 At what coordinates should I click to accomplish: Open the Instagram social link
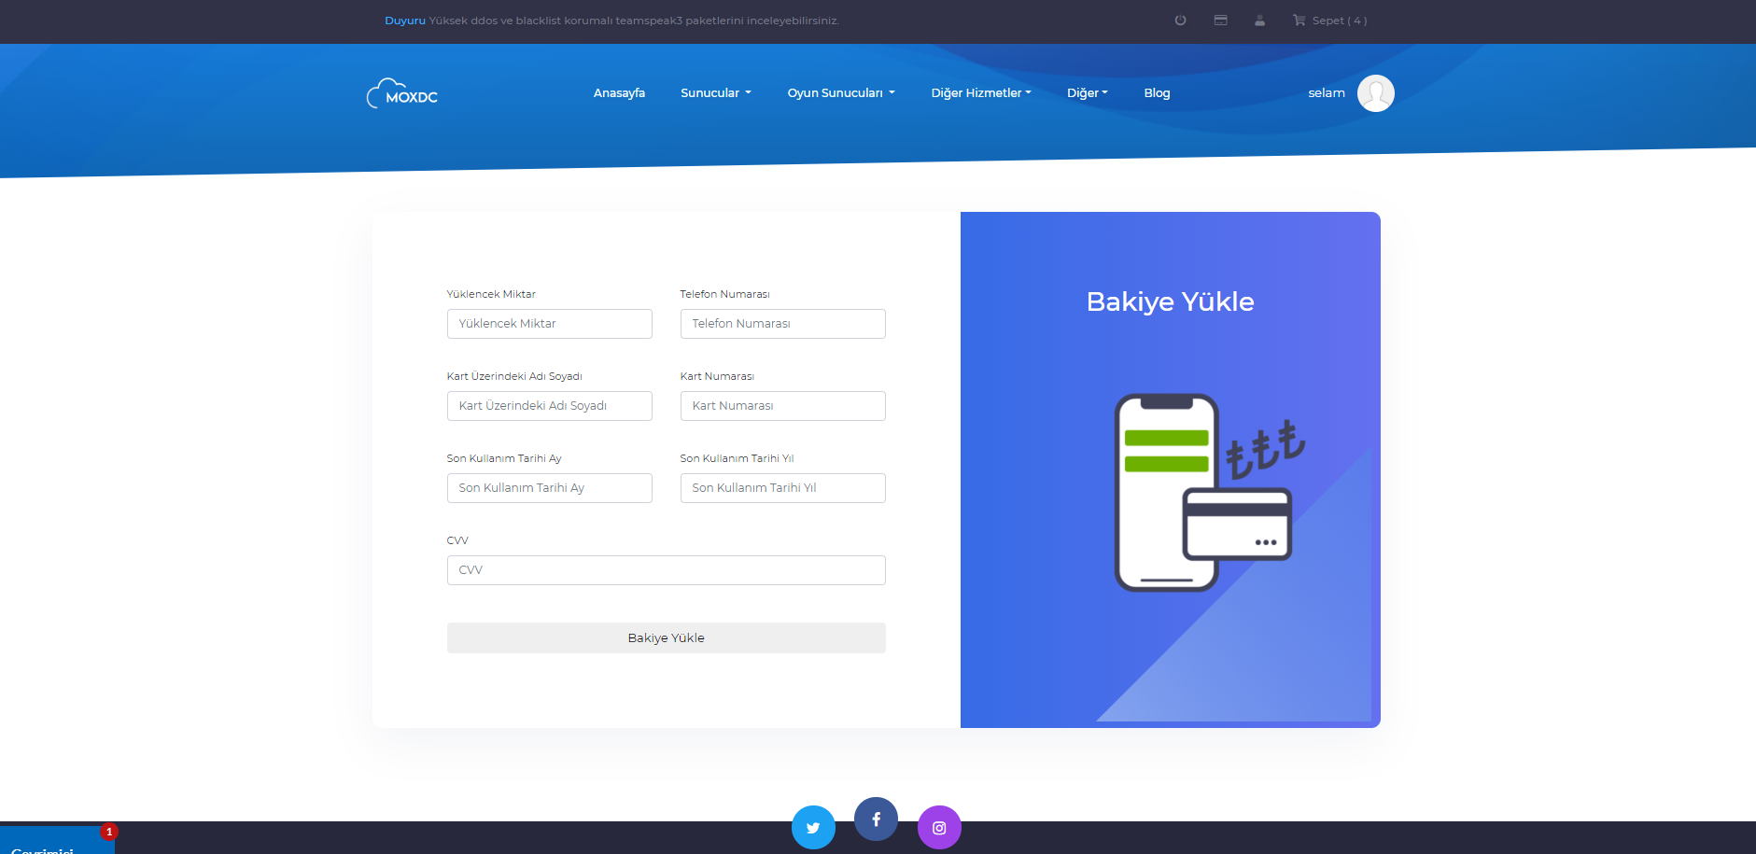939,827
